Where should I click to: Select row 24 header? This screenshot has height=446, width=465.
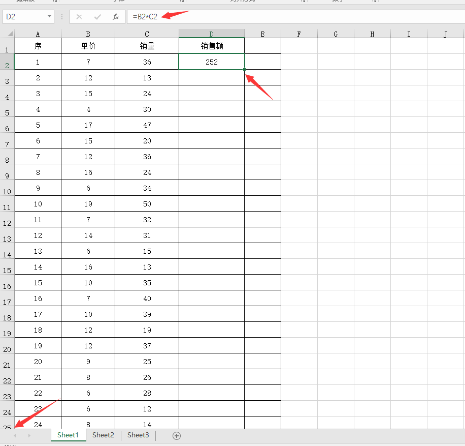(7, 408)
